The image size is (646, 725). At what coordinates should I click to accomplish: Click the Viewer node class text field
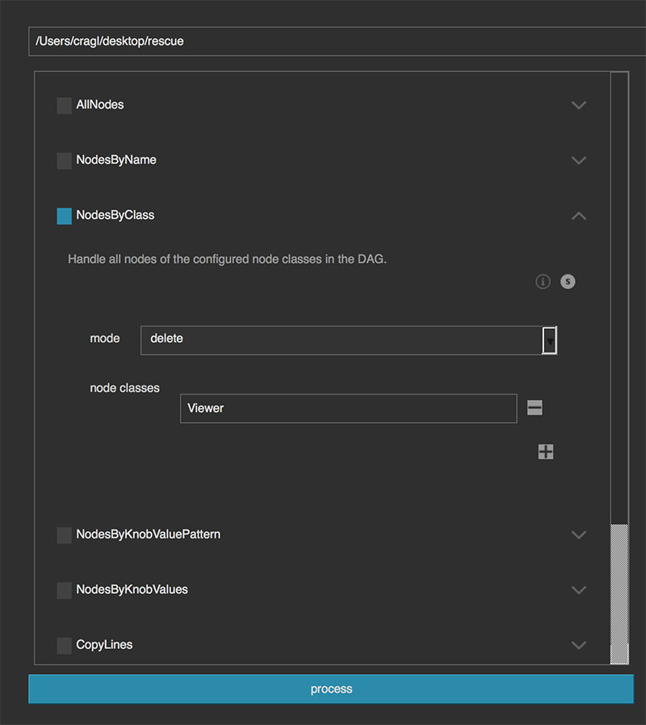coord(348,408)
